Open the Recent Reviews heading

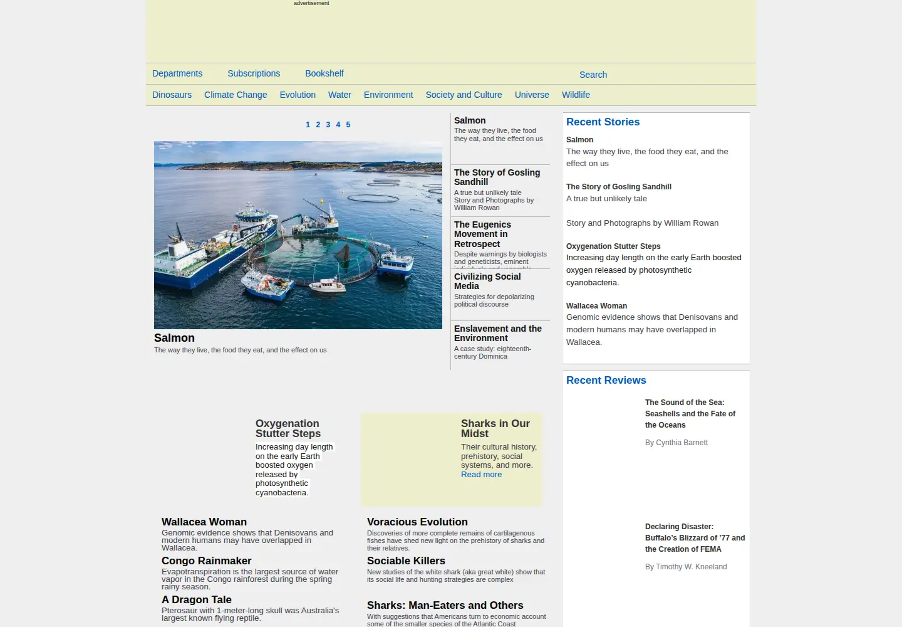click(606, 381)
